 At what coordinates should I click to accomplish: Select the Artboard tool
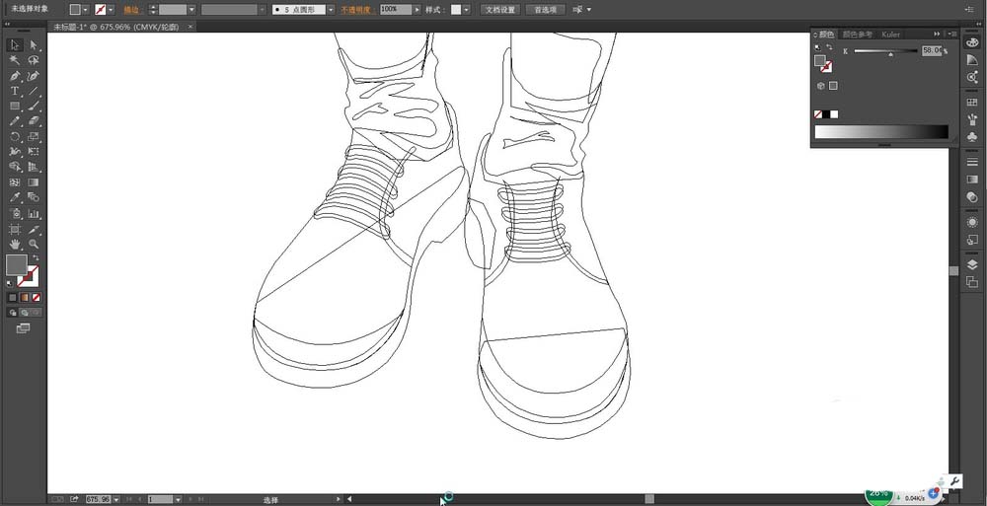(15, 229)
